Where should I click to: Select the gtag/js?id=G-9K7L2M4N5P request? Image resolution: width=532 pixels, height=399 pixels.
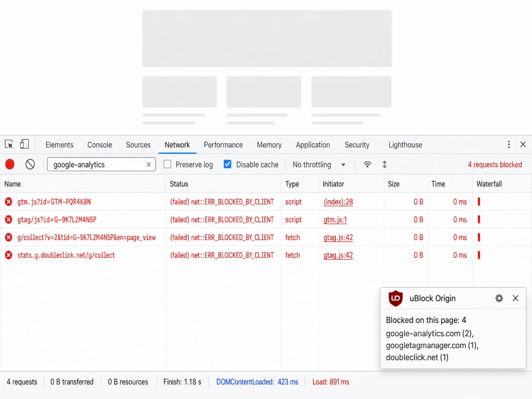point(57,219)
